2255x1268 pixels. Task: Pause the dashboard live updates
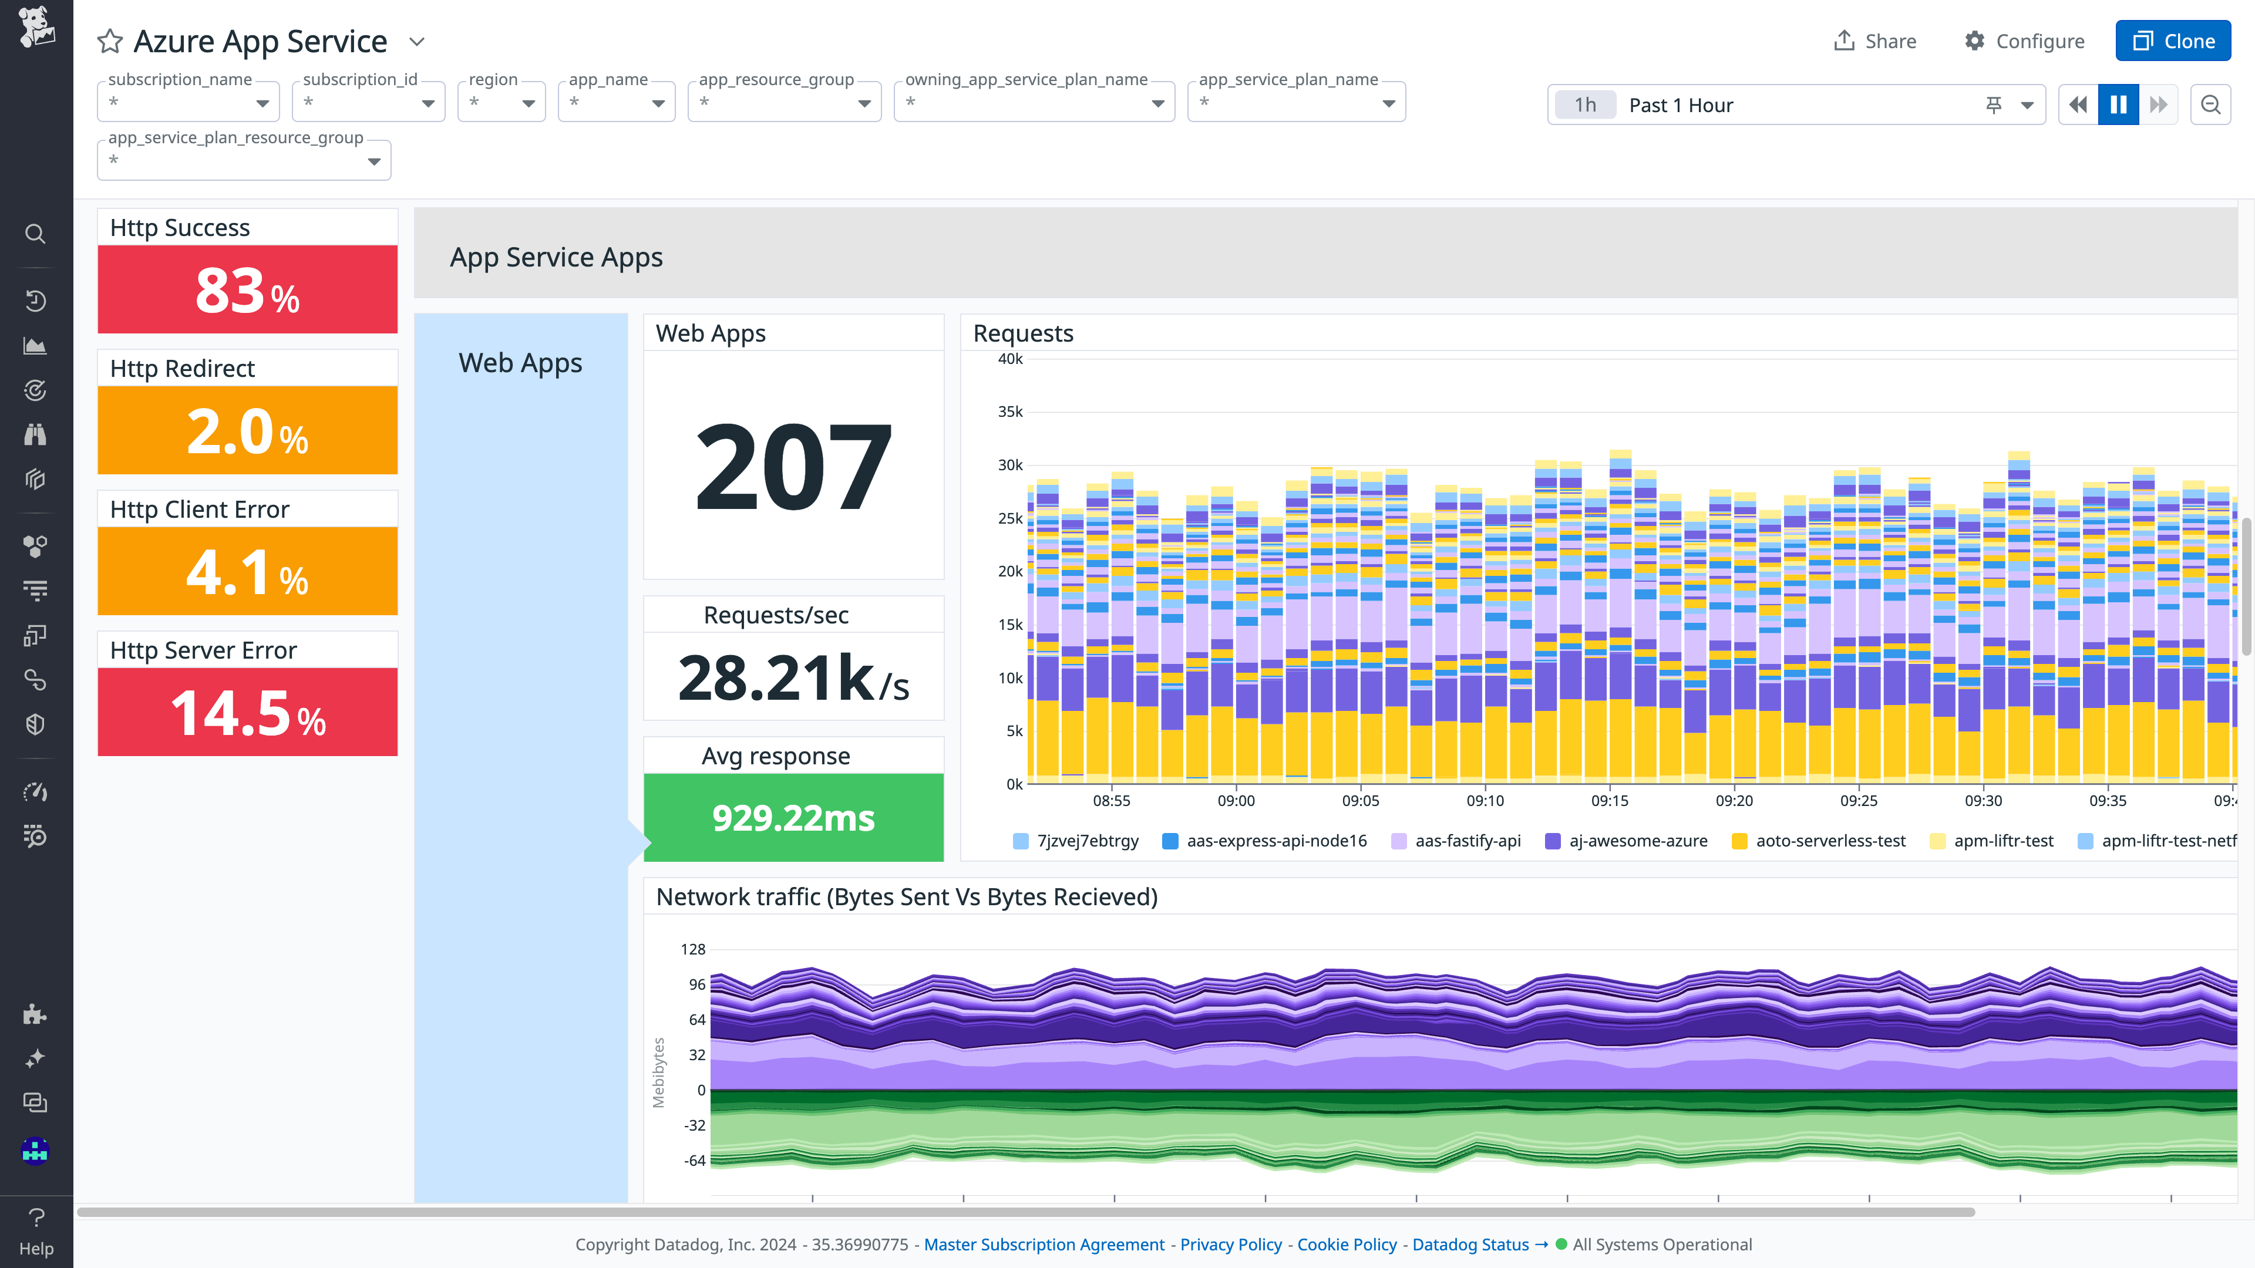click(x=2118, y=104)
